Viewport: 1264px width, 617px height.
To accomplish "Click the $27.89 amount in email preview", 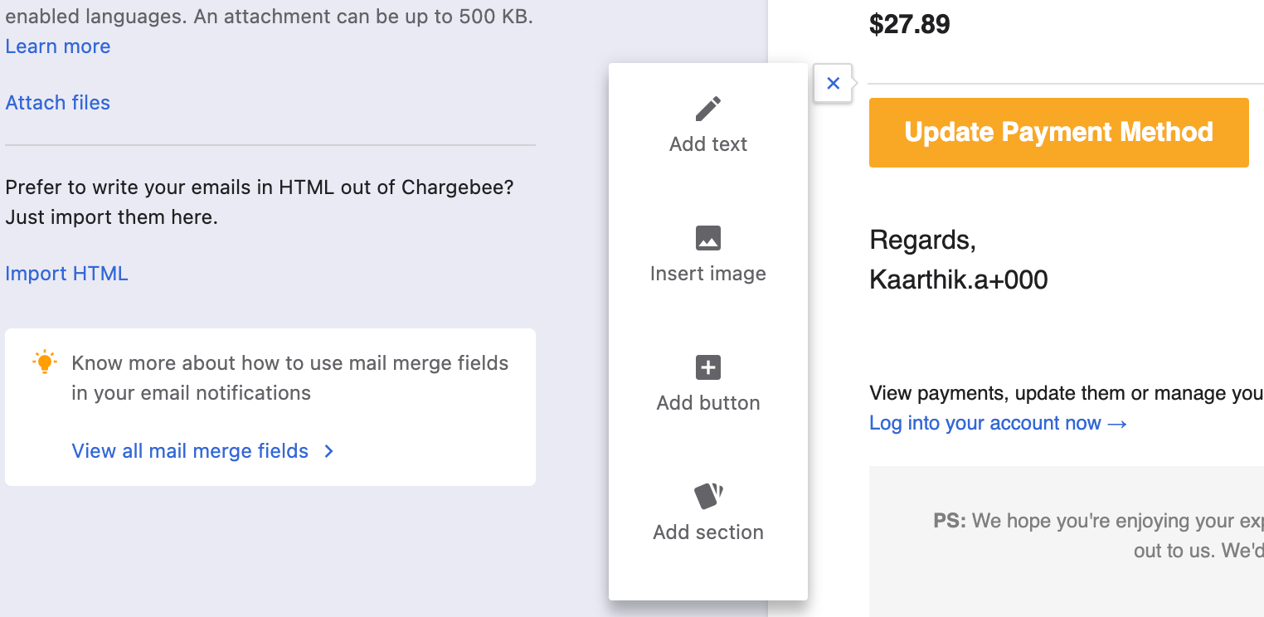I will (909, 25).
